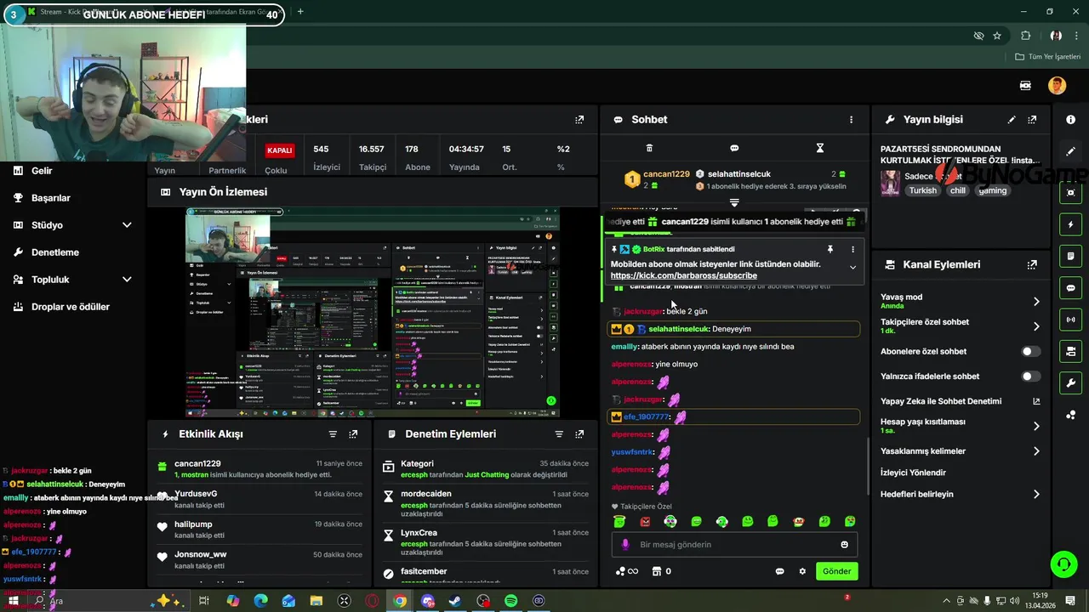This screenshot has height=612, width=1089.
Task: Pop out the stats panel near İzleyici
Action: pyautogui.click(x=579, y=120)
